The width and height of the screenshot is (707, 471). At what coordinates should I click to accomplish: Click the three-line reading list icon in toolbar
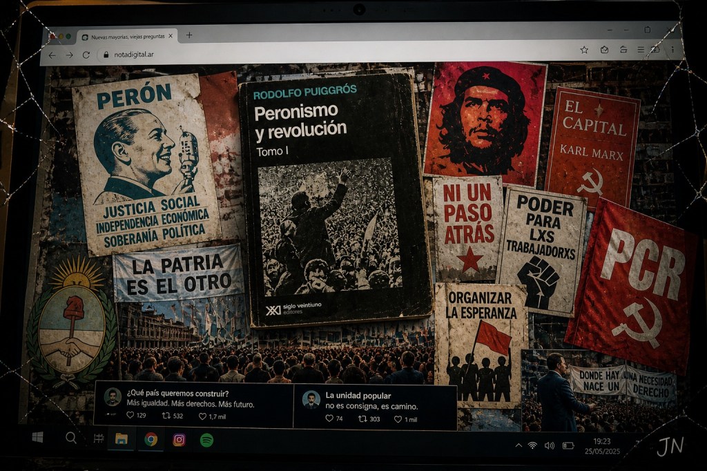click(x=640, y=50)
